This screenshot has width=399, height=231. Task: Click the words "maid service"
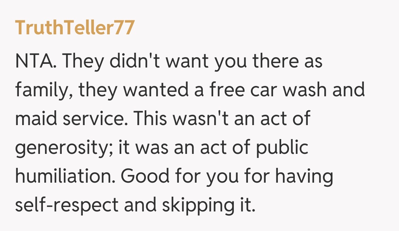(72, 119)
